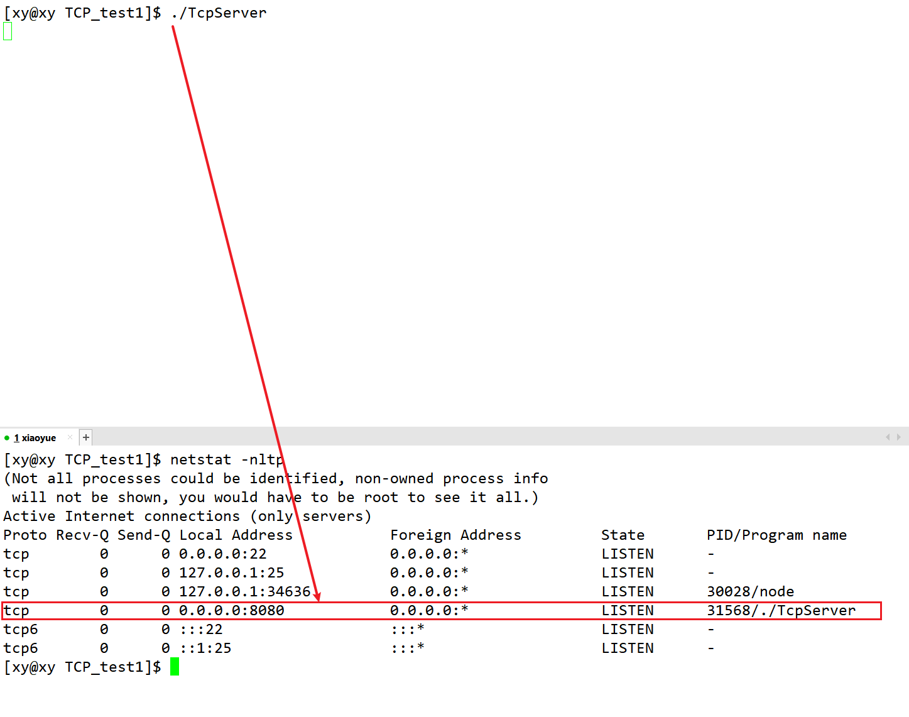Click the 127.0.0.1:34636 address entry
The width and height of the screenshot is (909, 717).
point(244,592)
